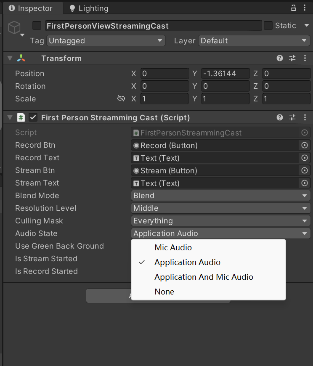Click the Position X field
The image size is (313, 366).
[165, 74]
